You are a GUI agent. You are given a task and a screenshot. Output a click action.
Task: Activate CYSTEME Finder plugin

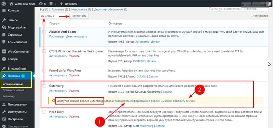[58, 56]
